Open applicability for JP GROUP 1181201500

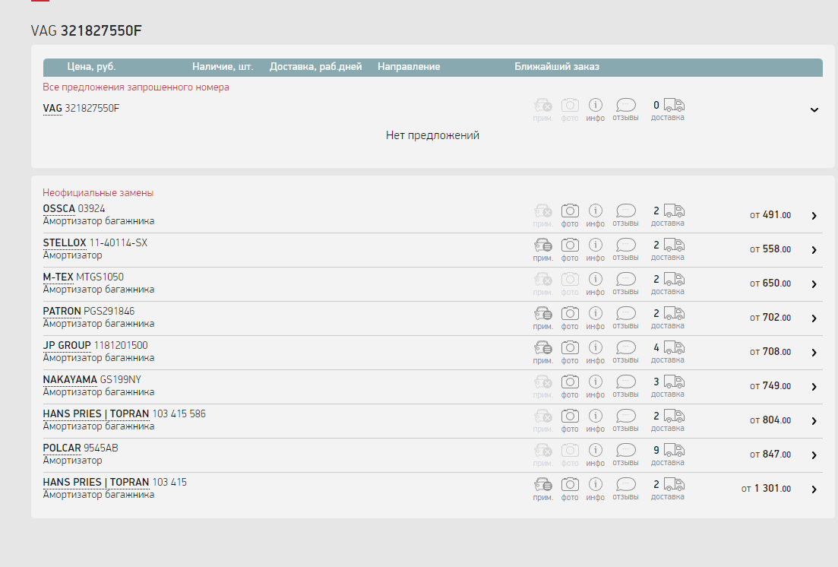click(543, 353)
